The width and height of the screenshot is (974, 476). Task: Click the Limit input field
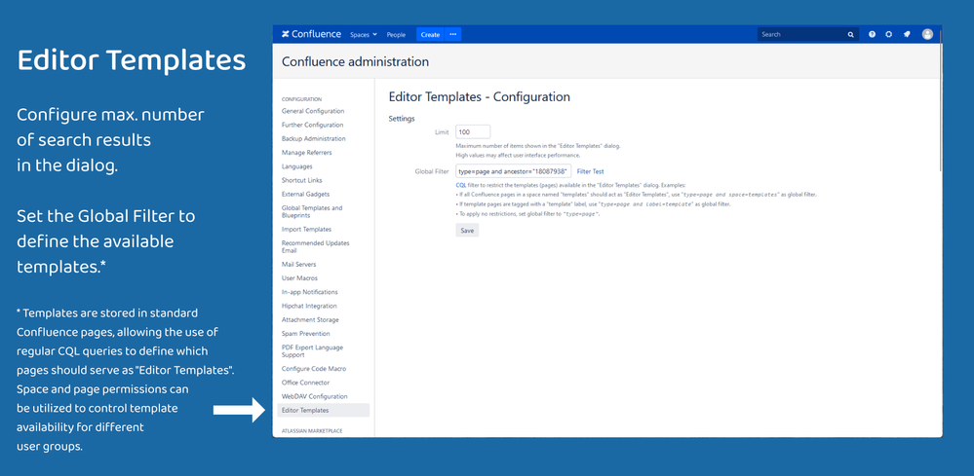click(473, 132)
